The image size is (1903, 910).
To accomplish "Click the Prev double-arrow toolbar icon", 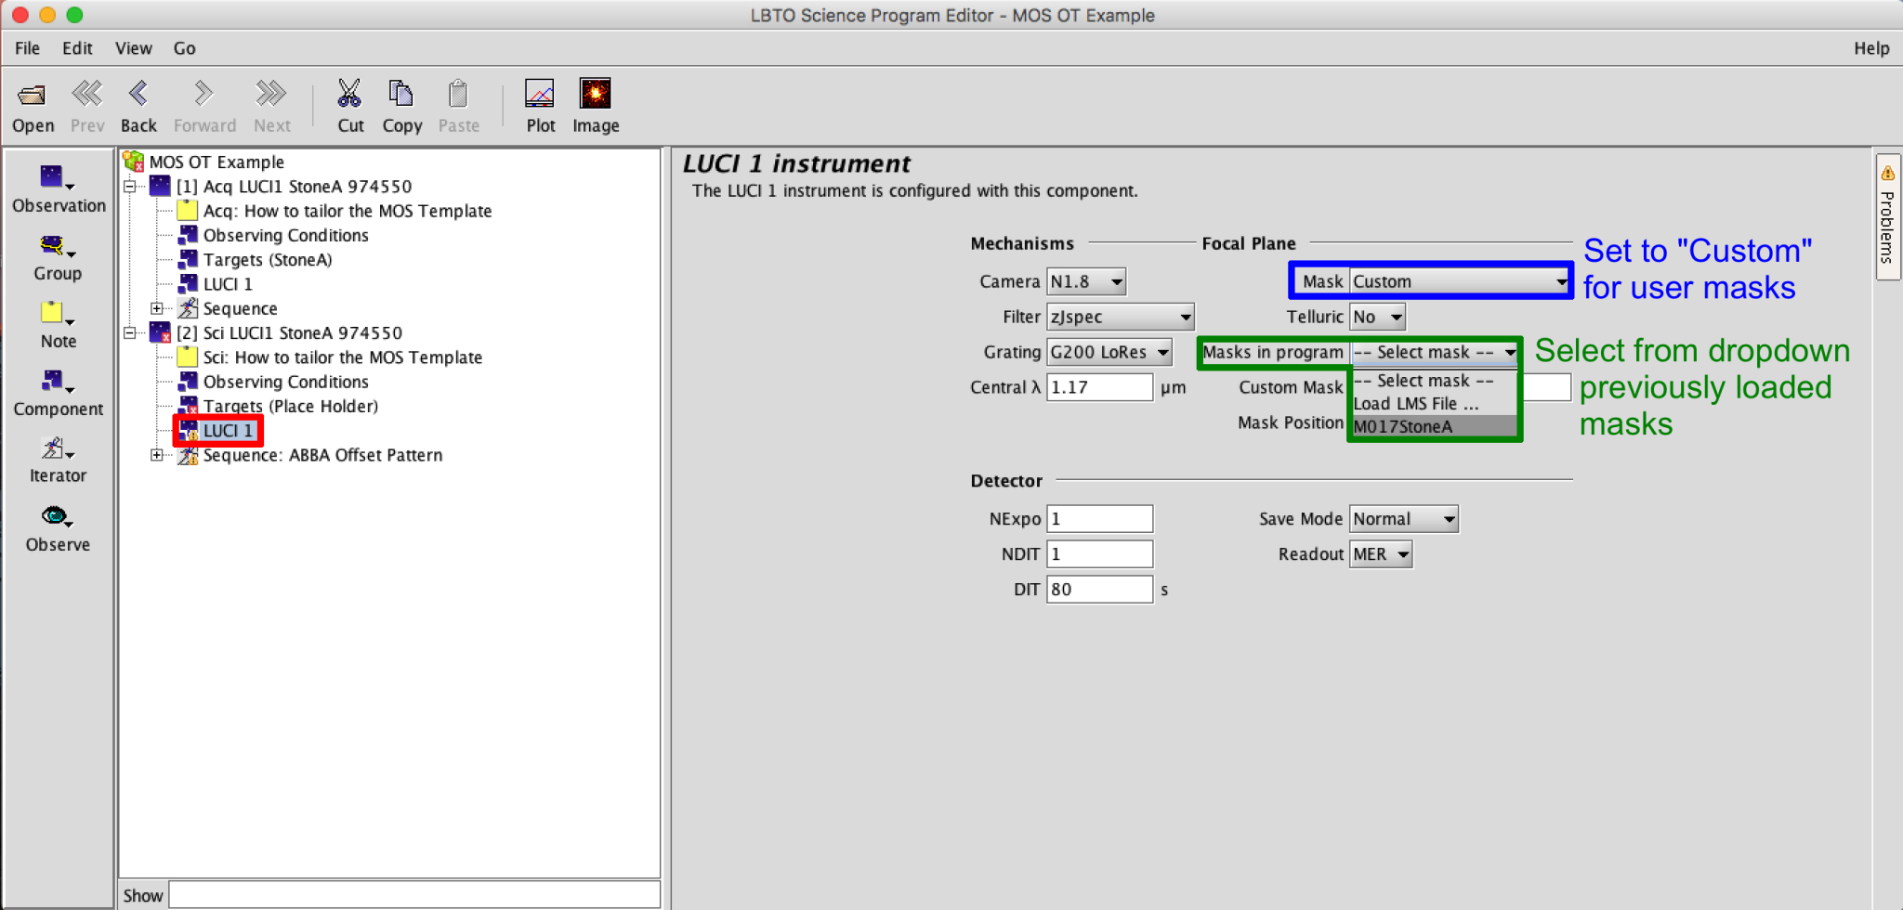I will pos(87,93).
